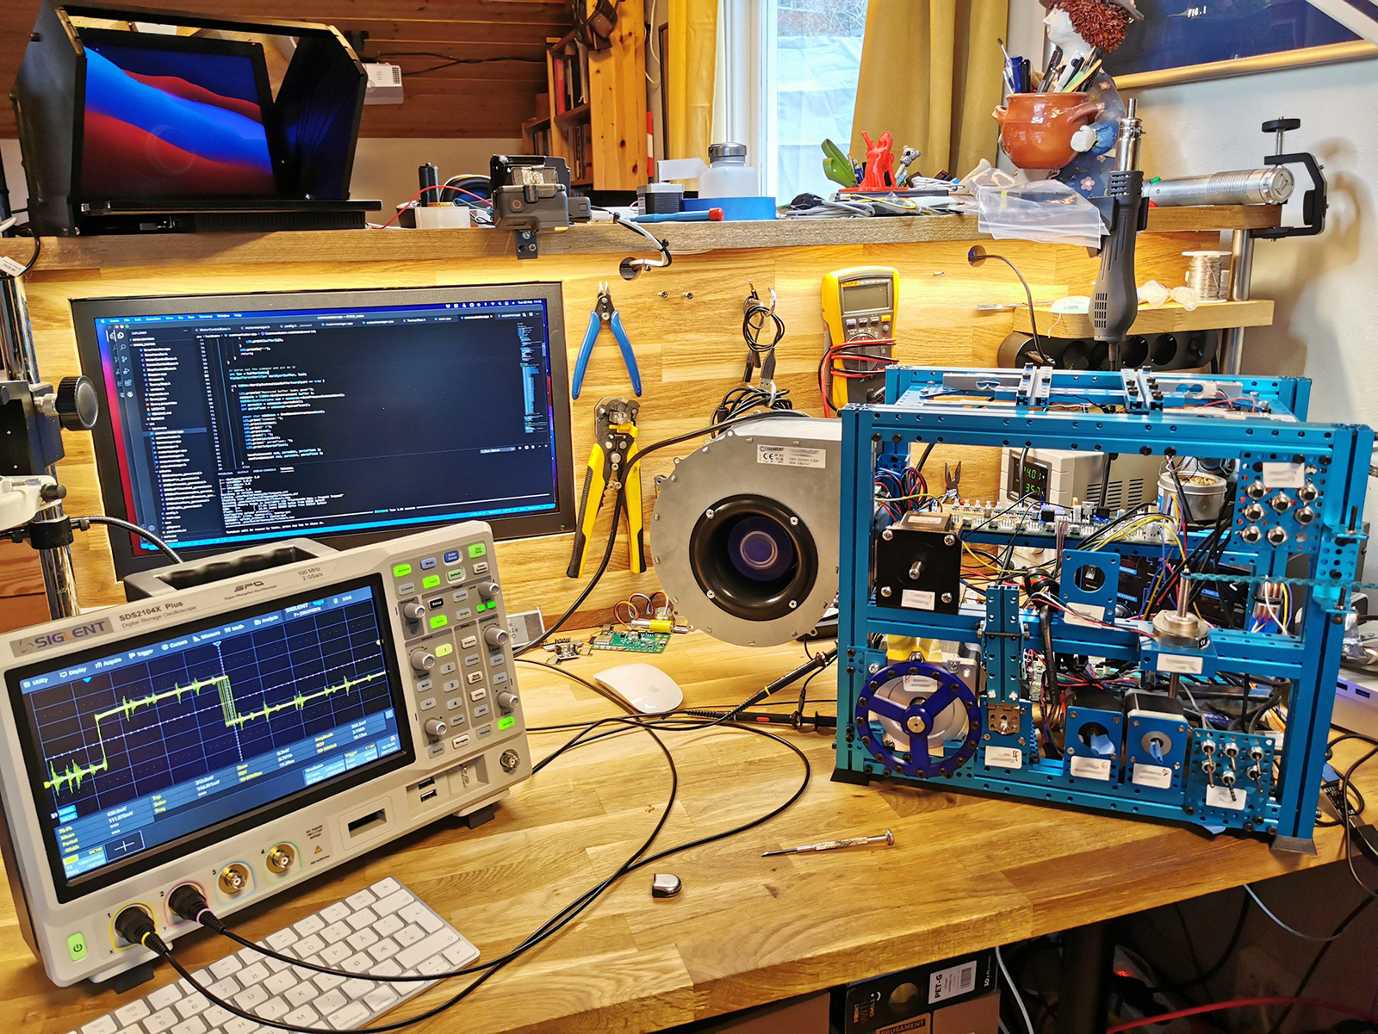The image size is (1378, 1034).
Task: Open the Search icon in VS Code activity bar
Action: [121, 348]
